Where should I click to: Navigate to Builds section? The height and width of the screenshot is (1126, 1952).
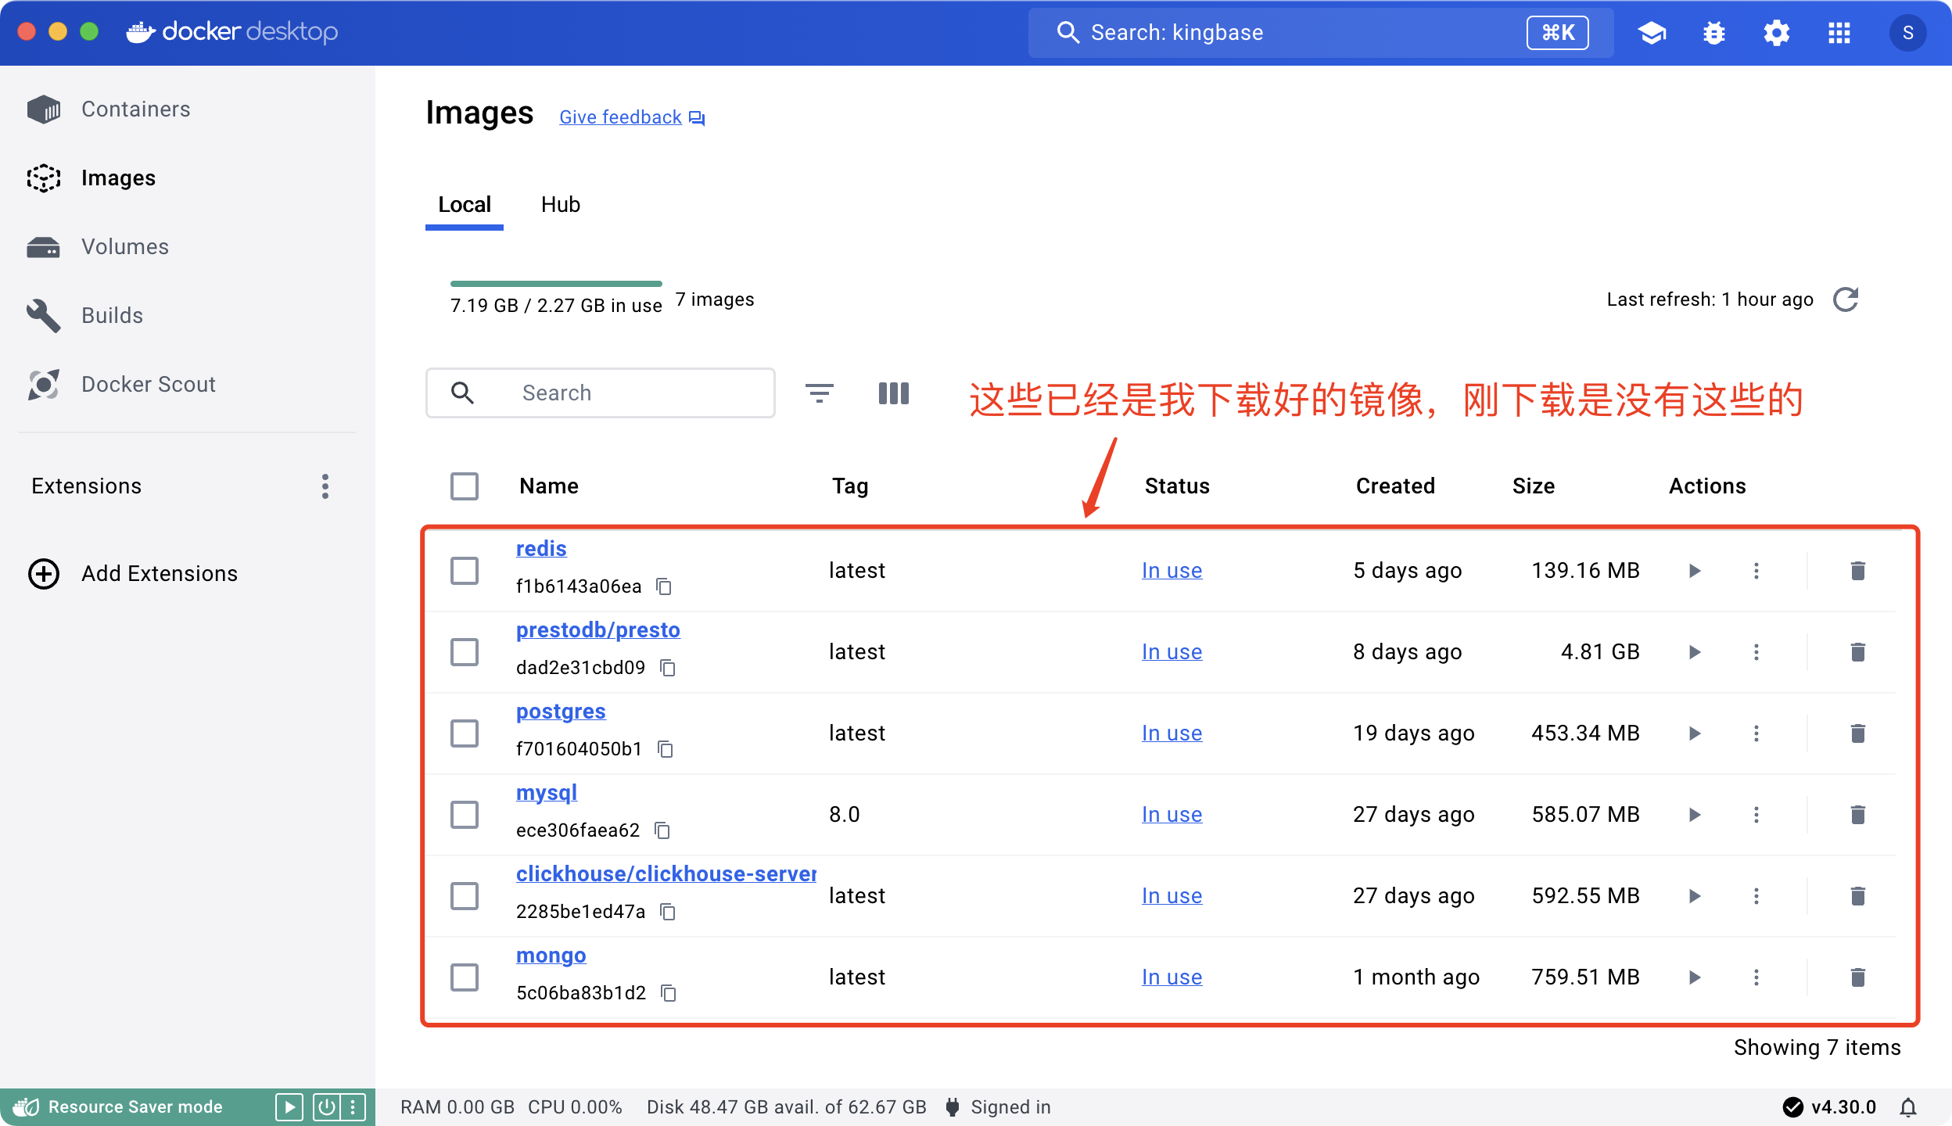pos(113,314)
